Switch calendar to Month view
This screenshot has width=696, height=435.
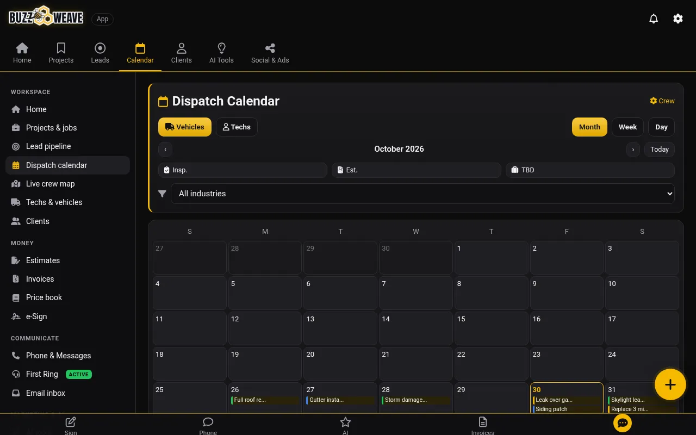[589, 127]
